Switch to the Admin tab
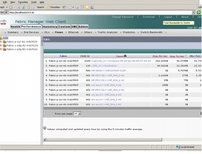 pos(83,26)
